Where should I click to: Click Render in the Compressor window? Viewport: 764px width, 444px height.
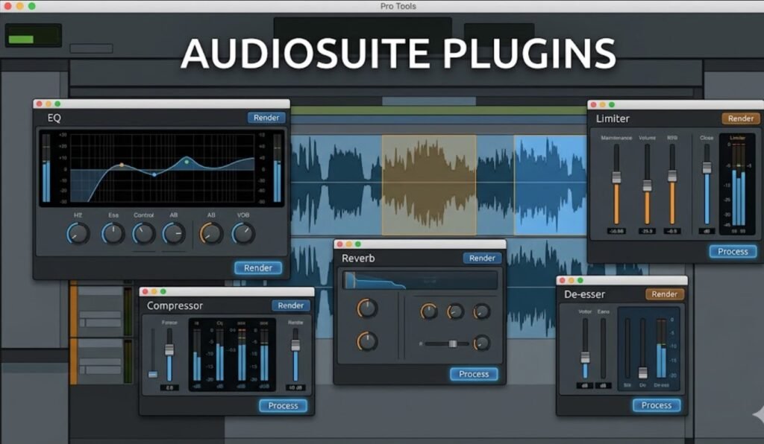pyautogui.click(x=290, y=305)
